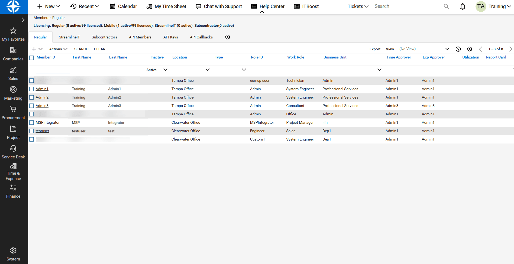Screen dimensions: 514x264
Task: Check the Admin1 row checkbox
Action: point(32,89)
